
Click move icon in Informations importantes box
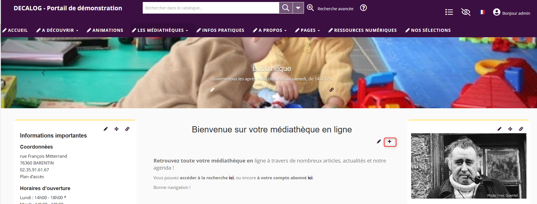tap(117, 129)
